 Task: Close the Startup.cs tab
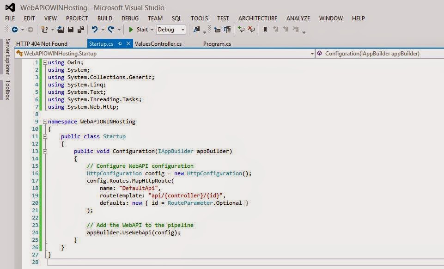point(128,43)
